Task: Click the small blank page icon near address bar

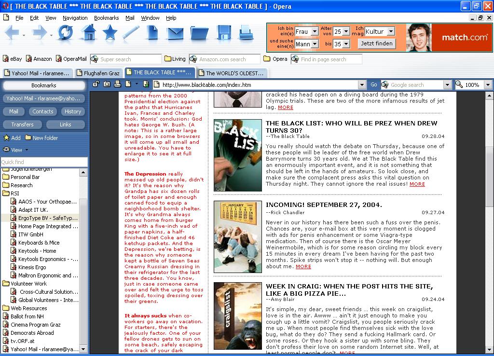Action: [x=128, y=84]
